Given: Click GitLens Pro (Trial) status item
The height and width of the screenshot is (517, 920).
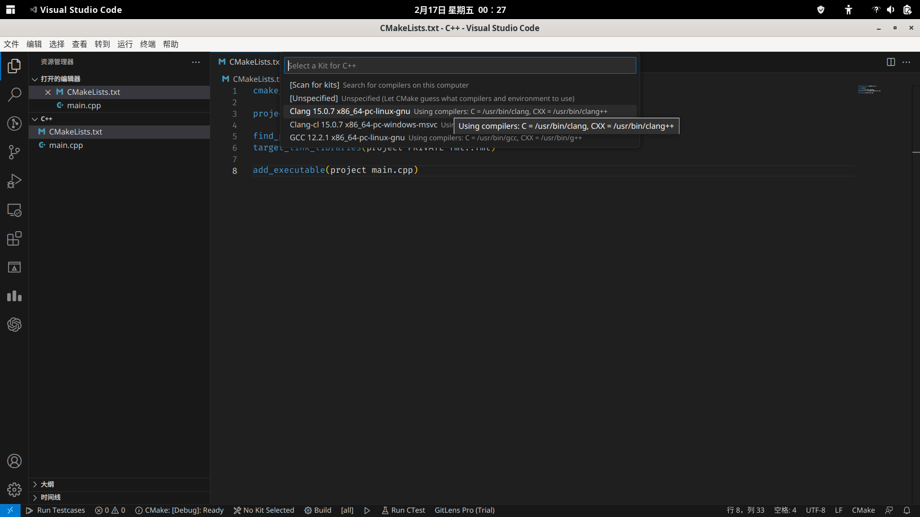Looking at the screenshot, I should pyautogui.click(x=464, y=511).
